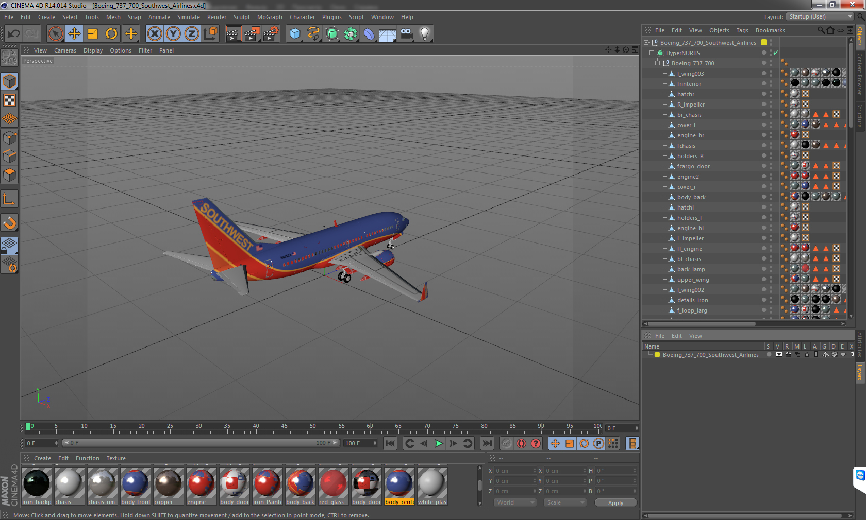This screenshot has height=520, width=866.
Task: Open the floor environment icon
Action: (388, 34)
